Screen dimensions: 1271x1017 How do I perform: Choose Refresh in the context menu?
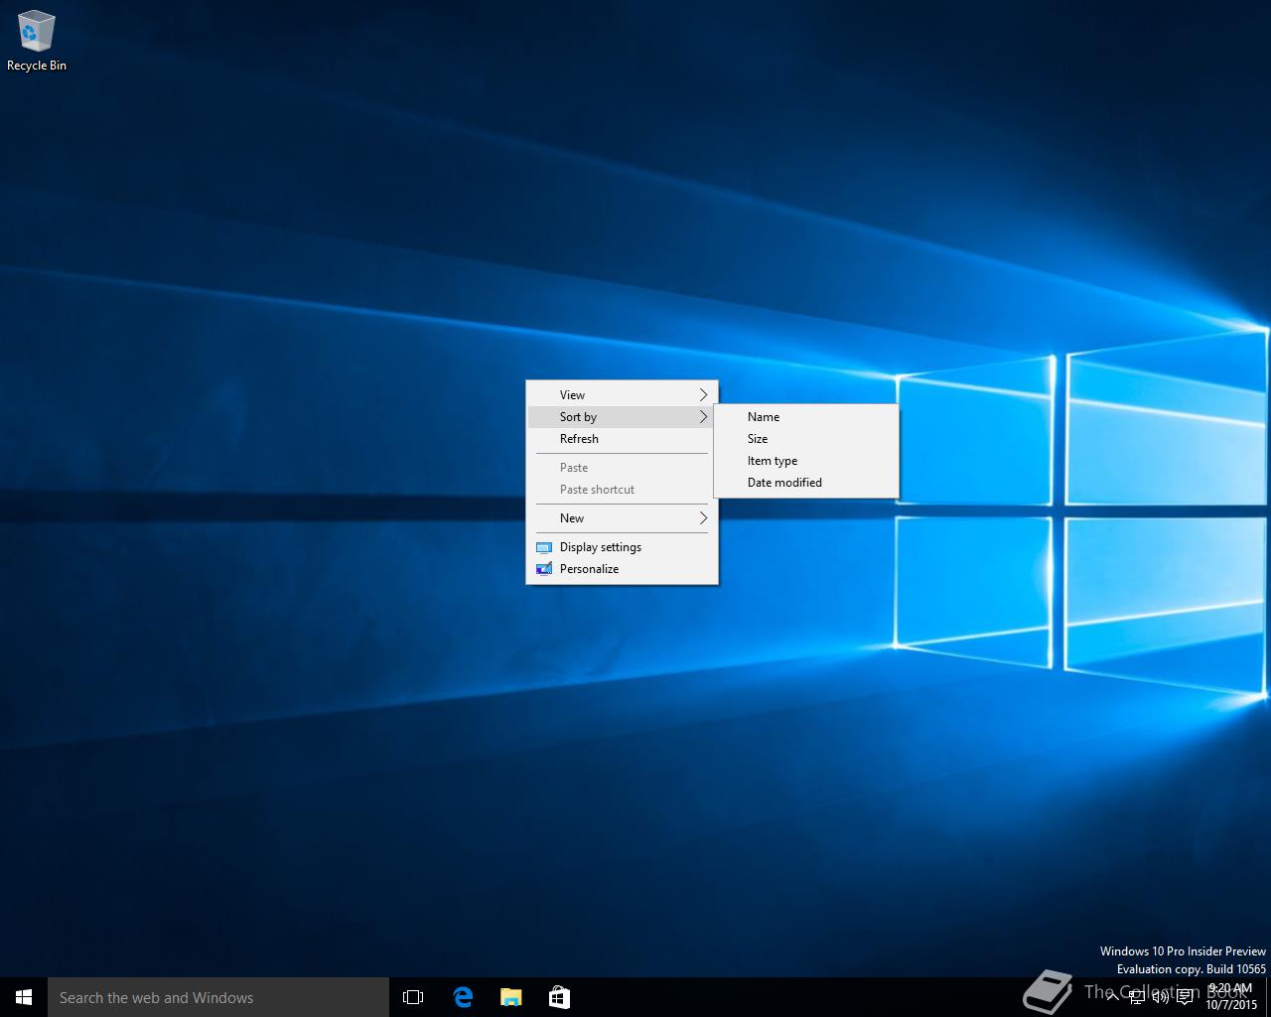tap(622, 438)
